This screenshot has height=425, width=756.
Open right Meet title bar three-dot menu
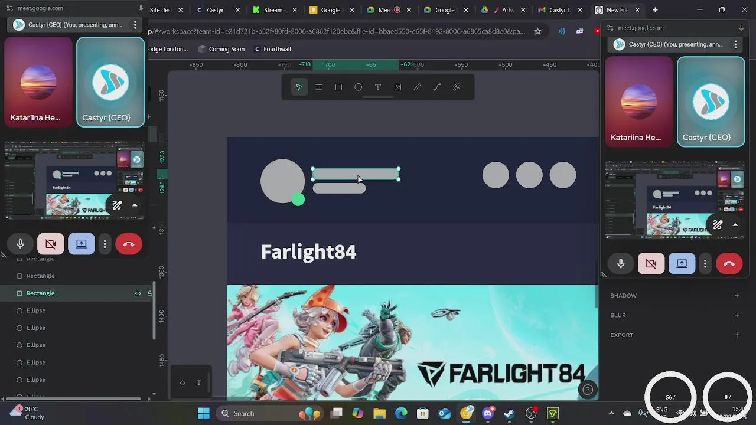pyautogui.click(x=735, y=44)
